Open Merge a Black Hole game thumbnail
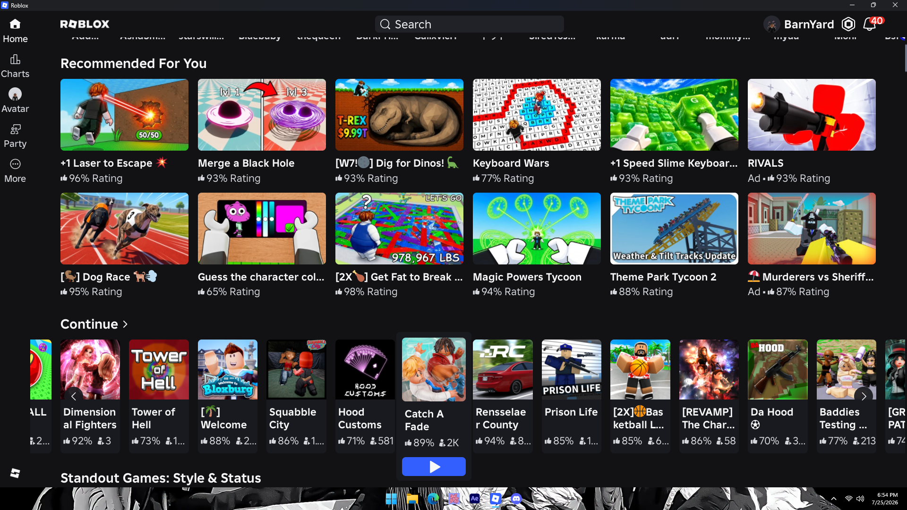 point(262,115)
